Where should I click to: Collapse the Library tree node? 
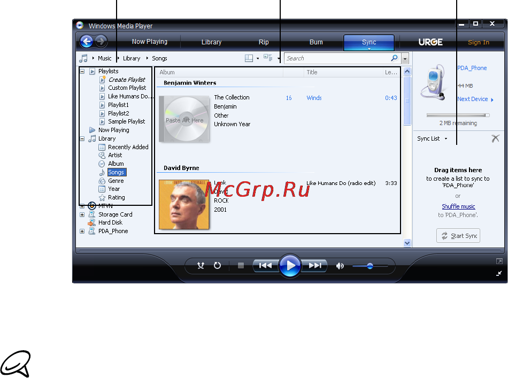[82, 138]
